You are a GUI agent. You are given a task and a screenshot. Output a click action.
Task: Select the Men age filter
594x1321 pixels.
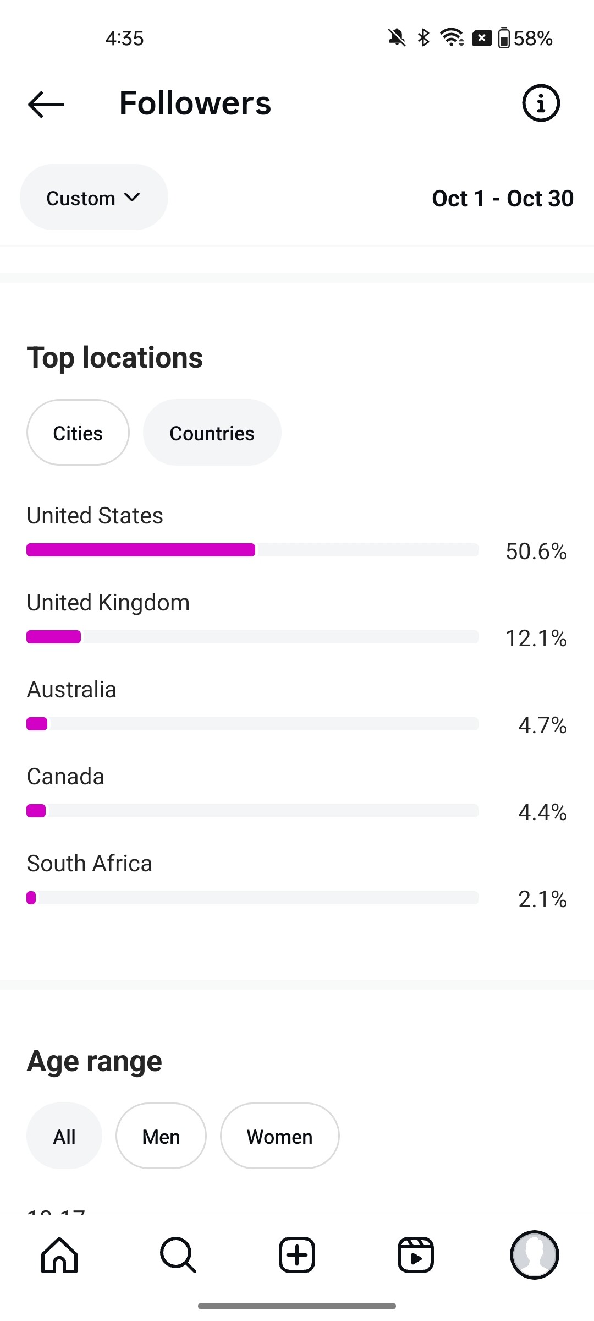(161, 1136)
